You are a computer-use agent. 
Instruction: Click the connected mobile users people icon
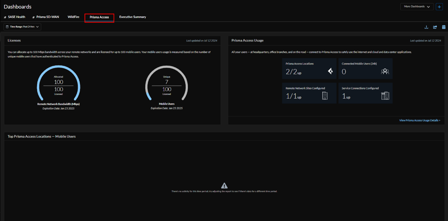(385, 71)
